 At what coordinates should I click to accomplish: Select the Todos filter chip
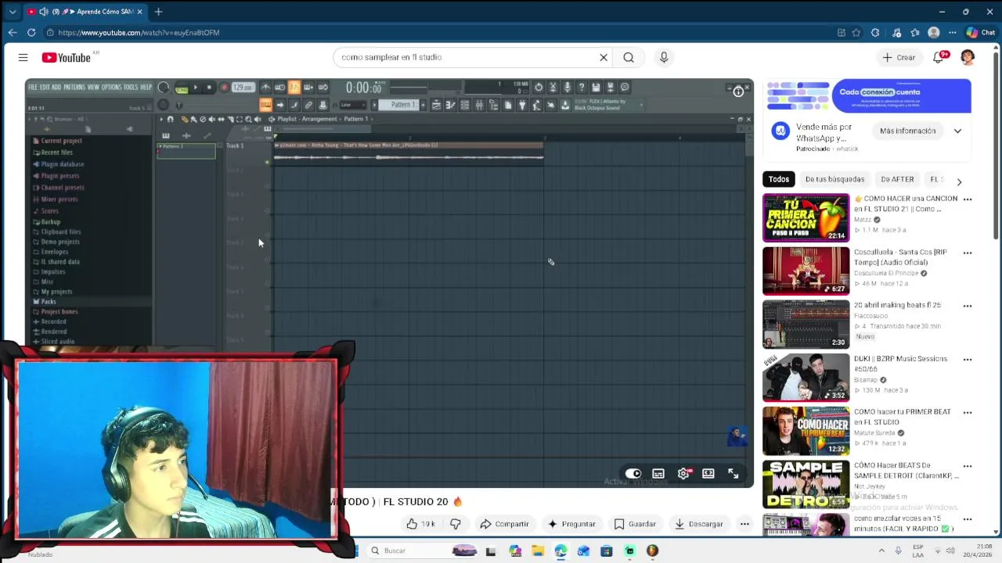[x=779, y=179]
